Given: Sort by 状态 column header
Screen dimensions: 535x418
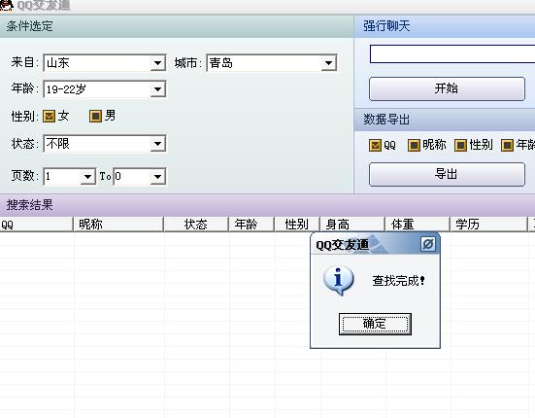Looking at the screenshot, I should (196, 225).
